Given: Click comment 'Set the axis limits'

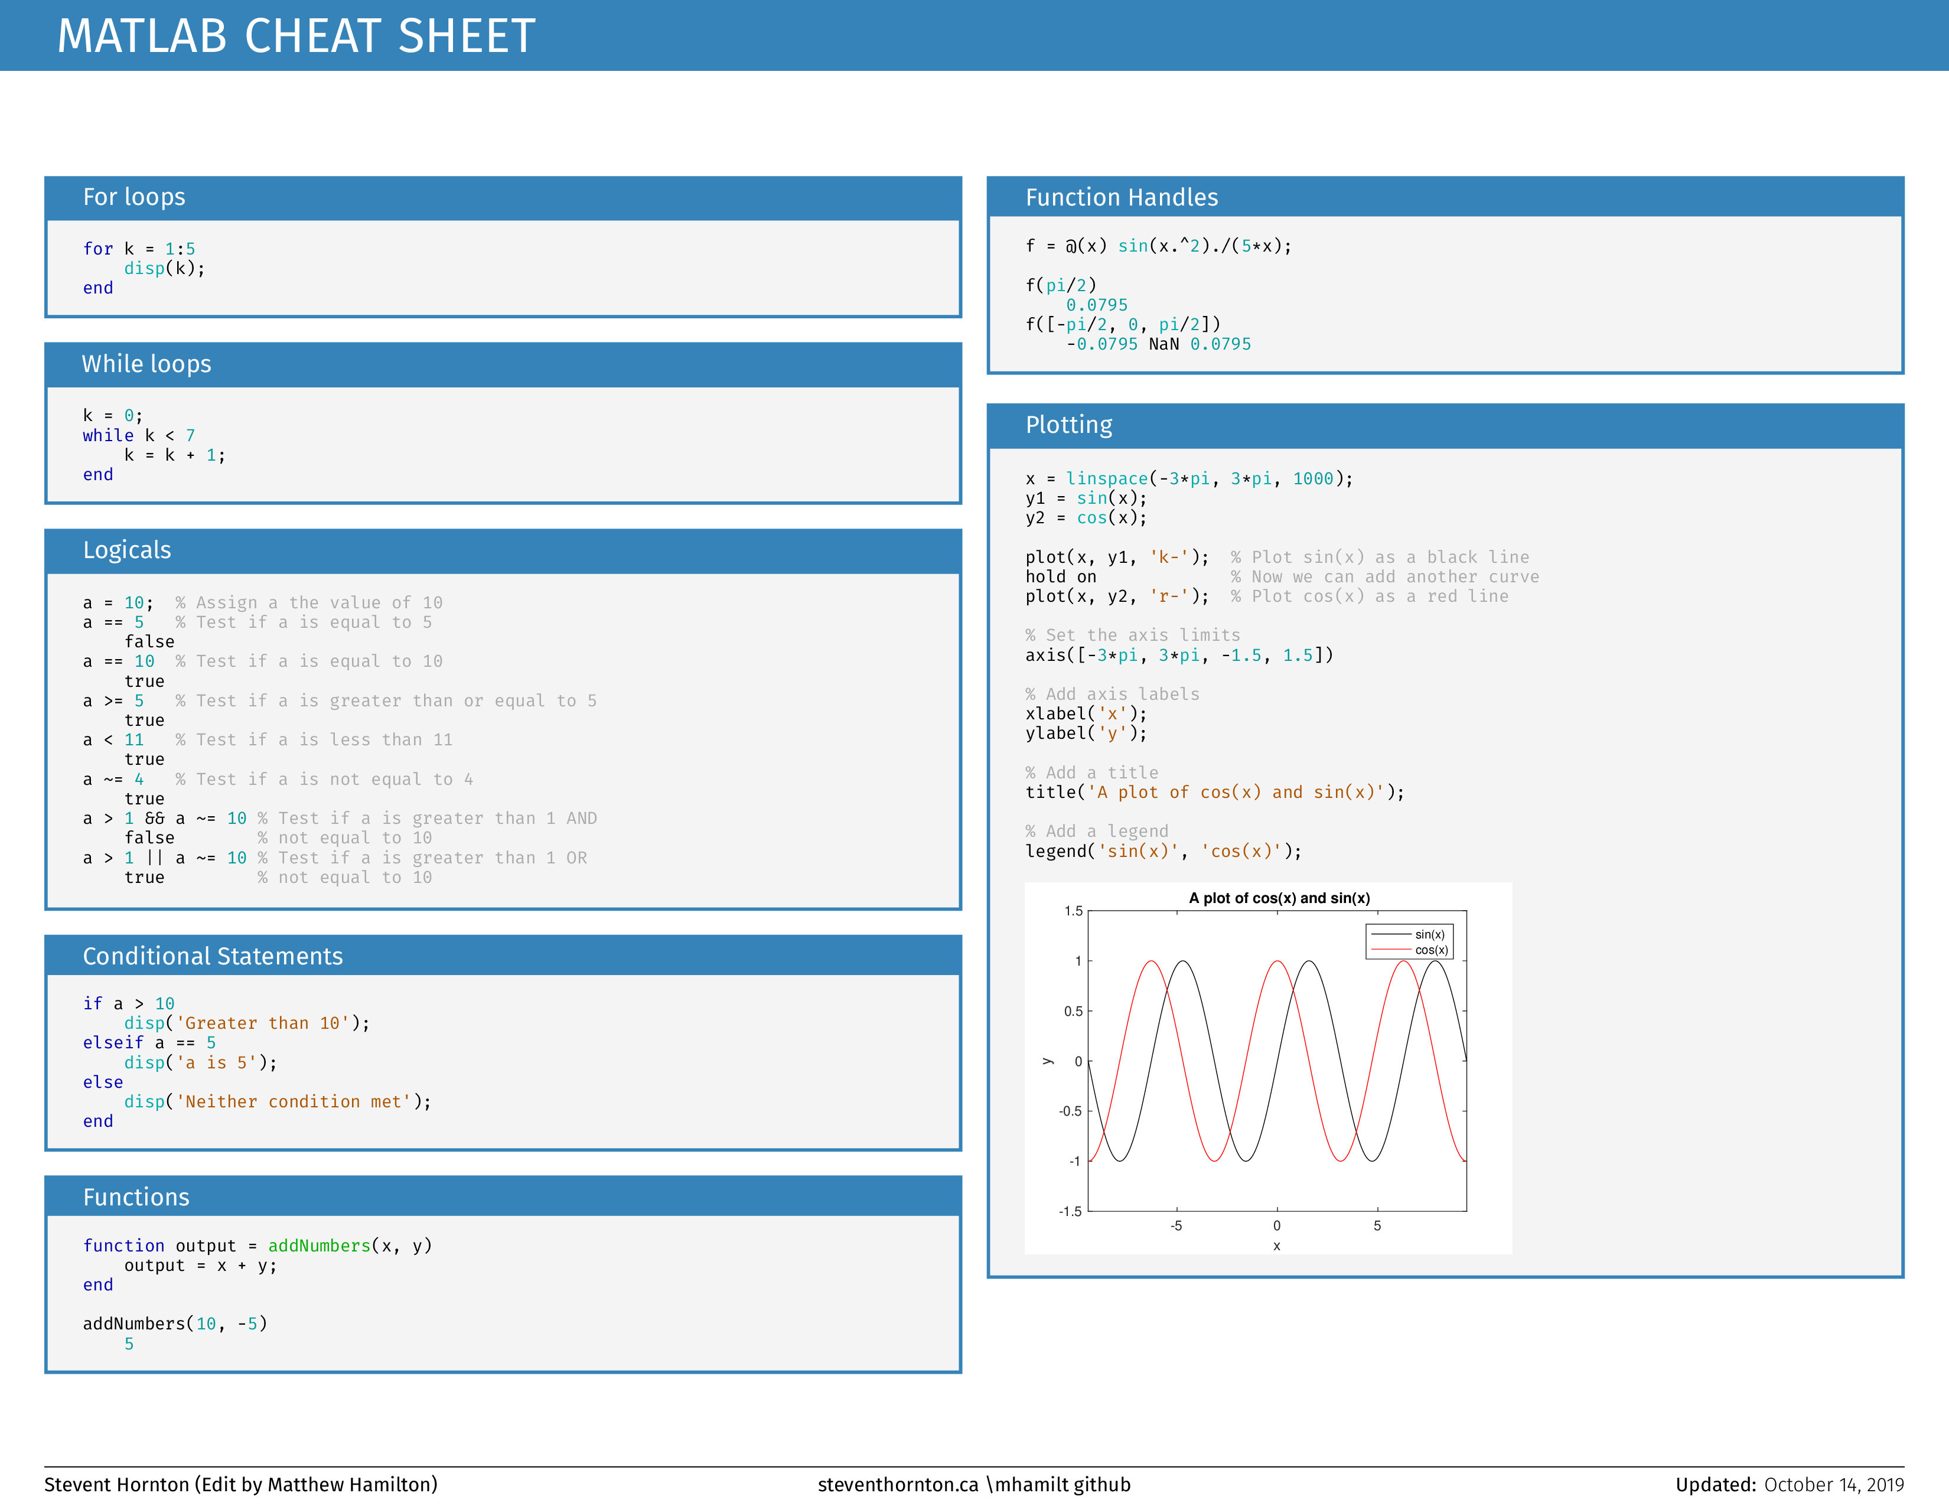Looking at the screenshot, I should (1133, 635).
